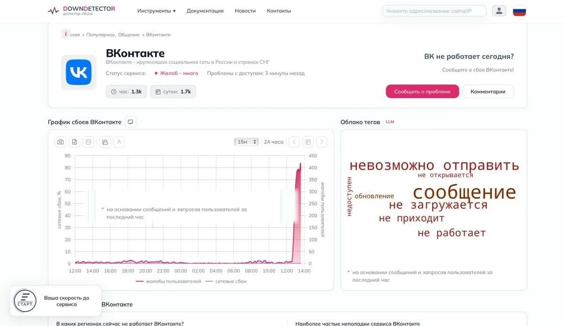Click heading 'ВК не работает сегодня?'

(x=469, y=56)
